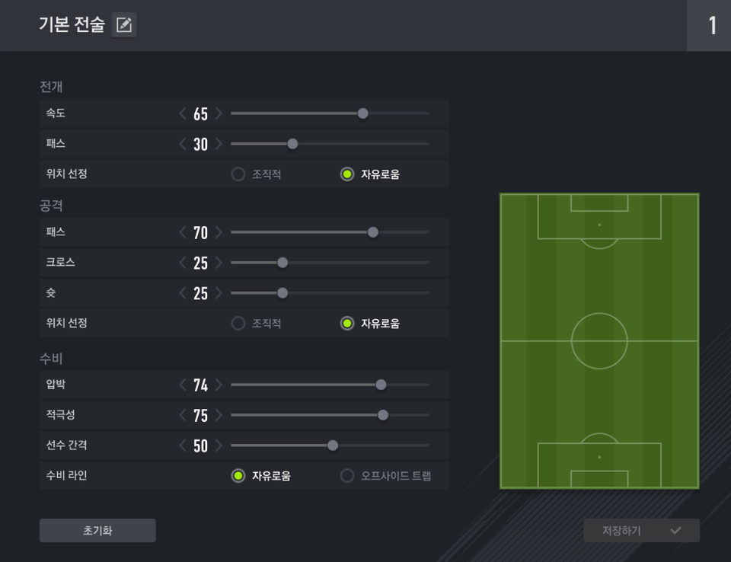
Task: Decrease 압박 value with left arrow
Action: click(183, 385)
